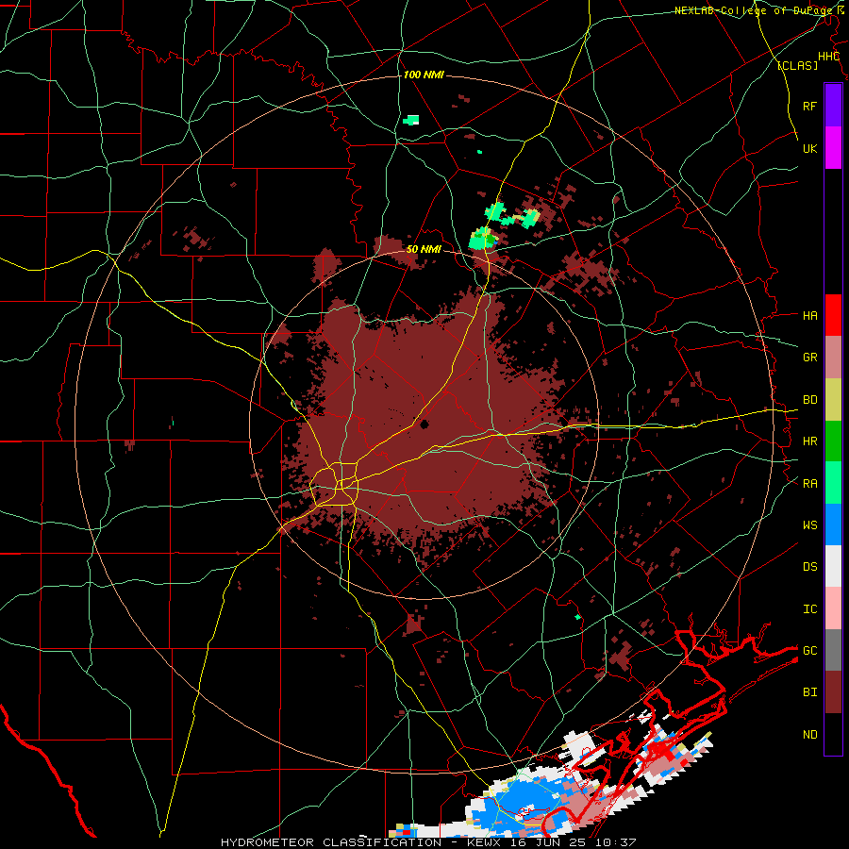Click the brown BI legend color swatch
Image resolution: width=849 pixels, height=849 pixels.
click(x=833, y=692)
